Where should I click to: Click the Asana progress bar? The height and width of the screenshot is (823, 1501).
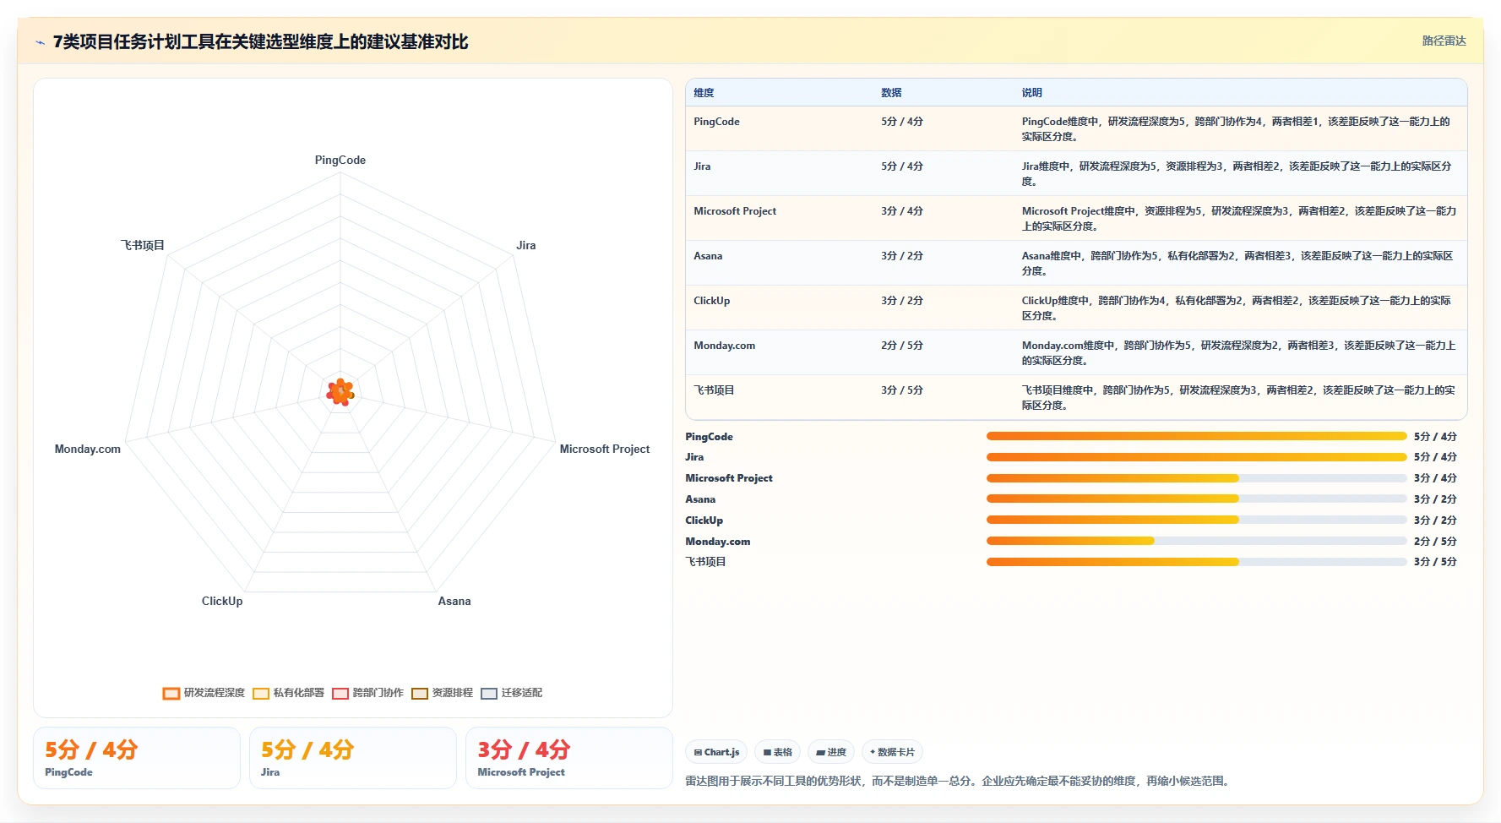(1196, 499)
